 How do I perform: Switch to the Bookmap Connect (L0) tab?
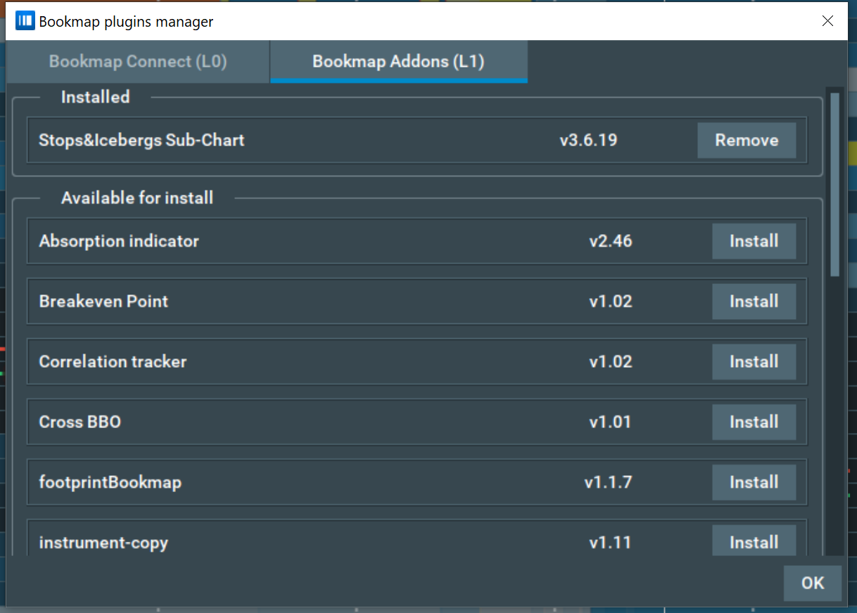138,61
